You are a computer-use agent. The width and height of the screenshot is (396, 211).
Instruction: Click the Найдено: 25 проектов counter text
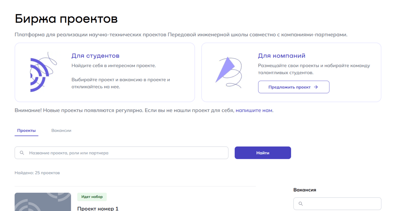click(37, 173)
